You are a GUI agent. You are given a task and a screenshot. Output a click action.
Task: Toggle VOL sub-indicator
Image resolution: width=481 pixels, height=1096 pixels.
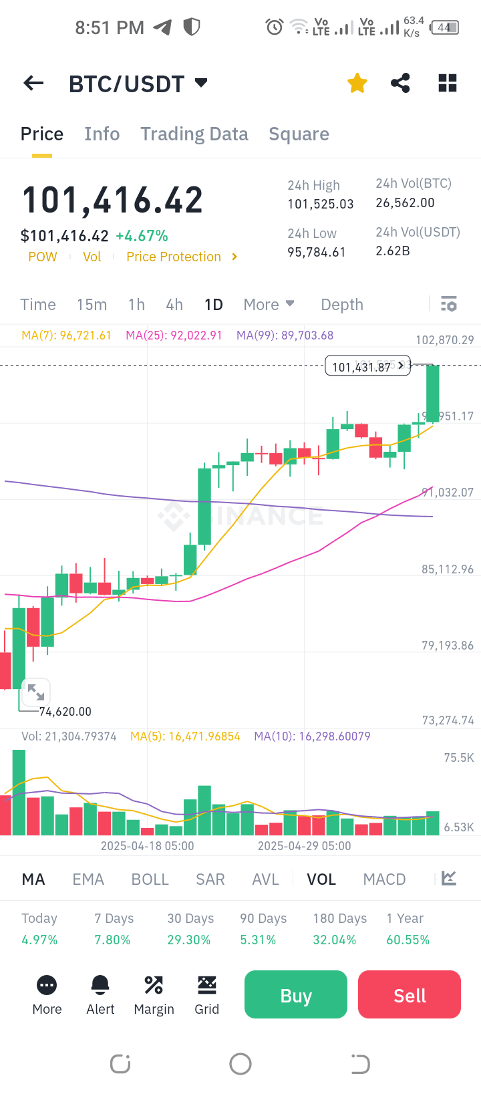321,879
